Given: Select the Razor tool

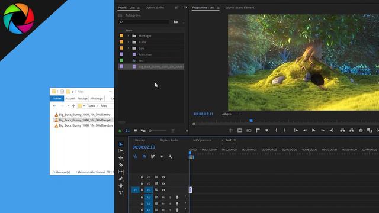Looking at the screenshot, I should [x=121, y=164].
